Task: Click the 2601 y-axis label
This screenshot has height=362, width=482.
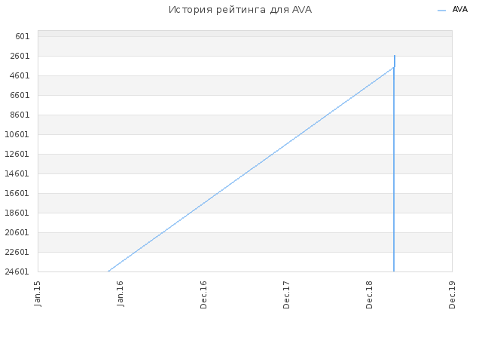Action: point(20,56)
